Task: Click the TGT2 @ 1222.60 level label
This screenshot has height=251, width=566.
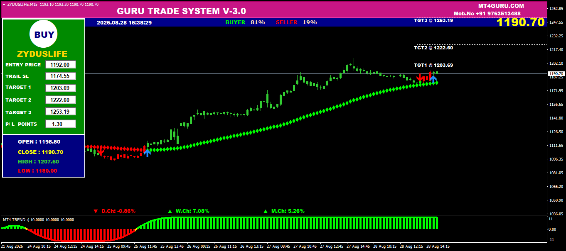Action: (x=433, y=48)
